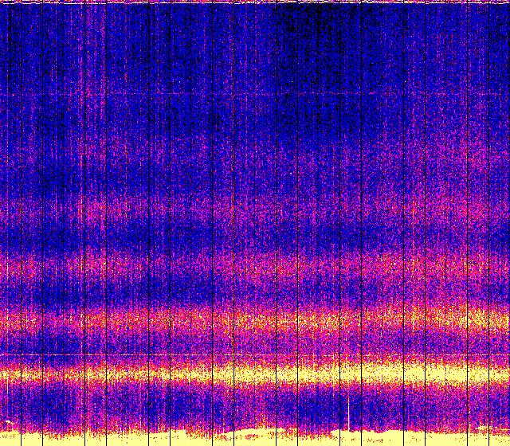This screenshot has width=510, height=446.
Task: Click the dark blue gap between the two brightest bands
Action: (x=255, y=346)
